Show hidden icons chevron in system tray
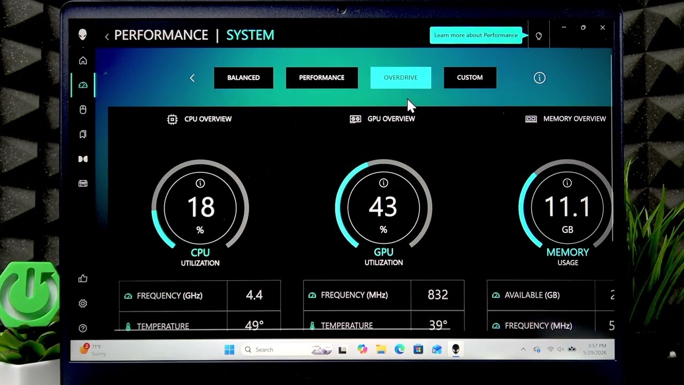This screenshot has width=684, height=385. [x=523, y=350]
